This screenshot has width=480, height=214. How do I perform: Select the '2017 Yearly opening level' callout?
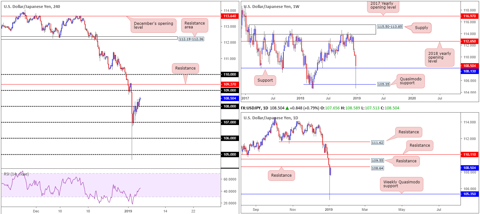point(383,6)
